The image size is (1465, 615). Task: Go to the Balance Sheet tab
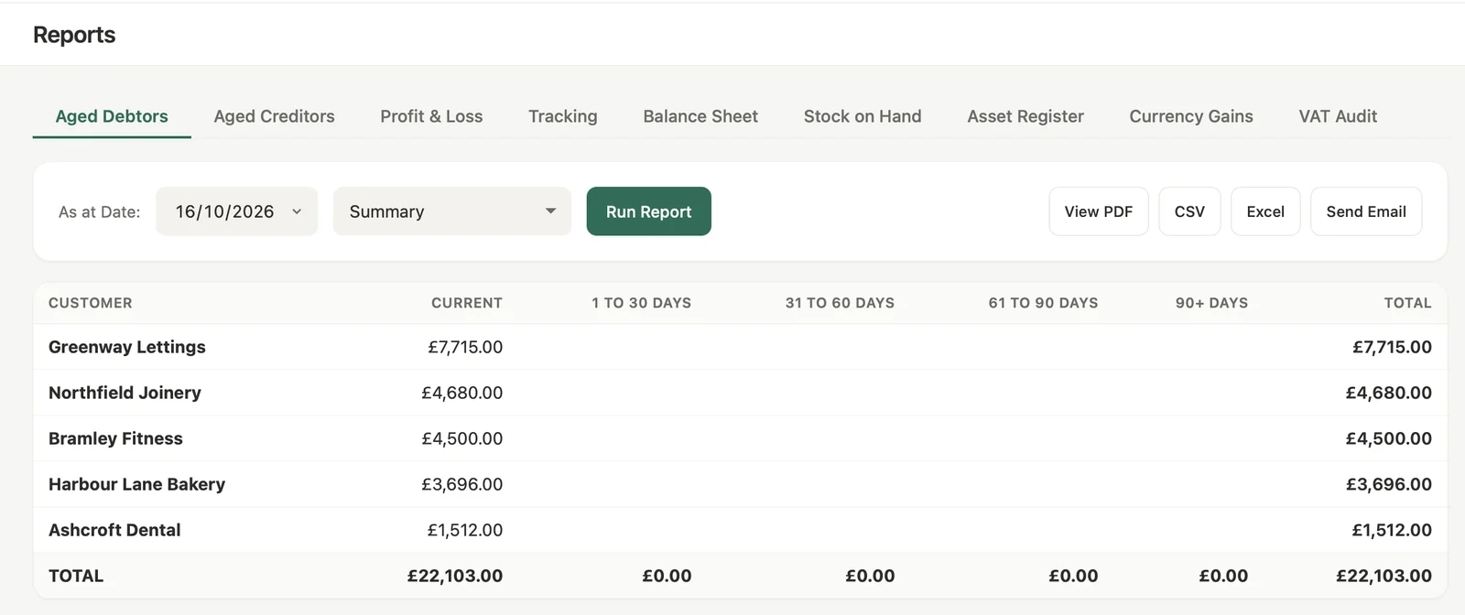click(700, 116)
